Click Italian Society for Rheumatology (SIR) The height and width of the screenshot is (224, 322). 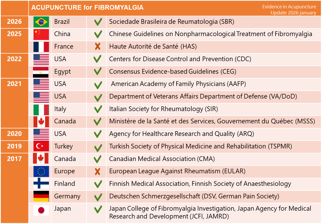[163, 109]
